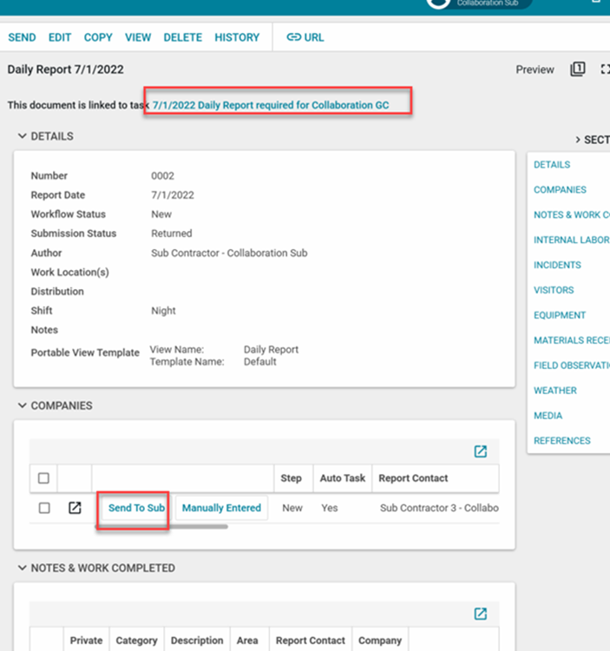Select all companies header checkbox
The image size is (610, 651).
click(x=43, y=477)
